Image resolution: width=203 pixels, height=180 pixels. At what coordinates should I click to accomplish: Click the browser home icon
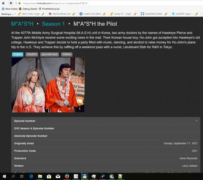(3, 3)
